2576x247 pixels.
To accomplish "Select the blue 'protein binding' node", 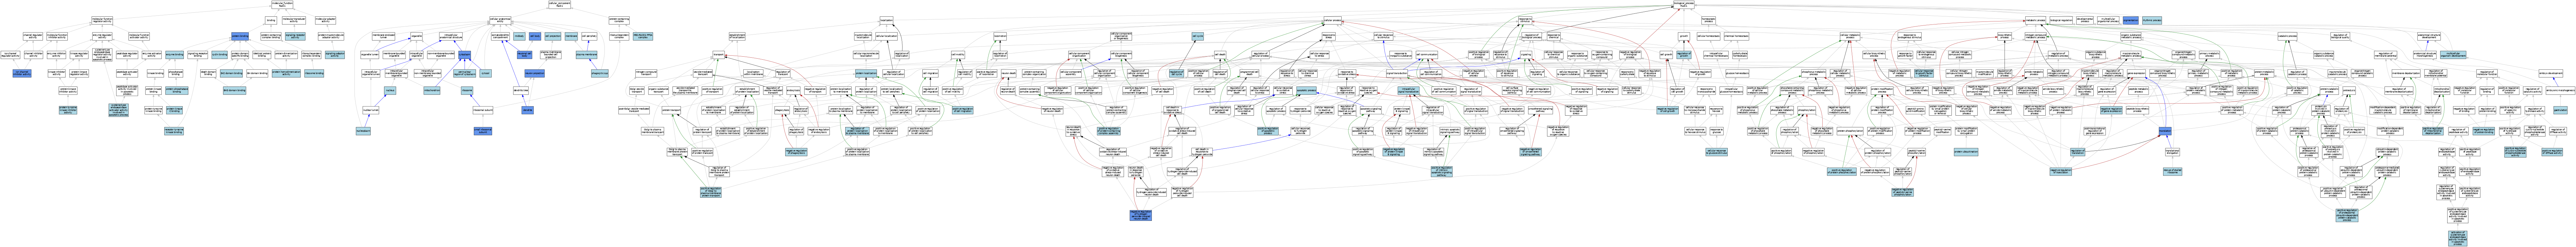I will 240,37.
